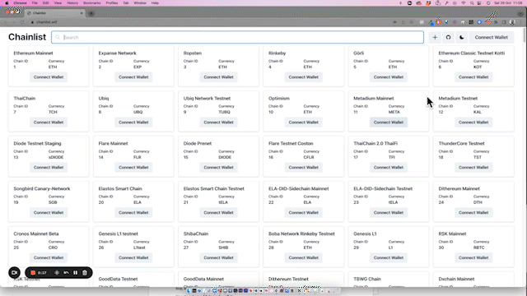The height and width of the screenshot is (296, 527).
Task: Connect wallet for Ropsten
Action: [x=218, y=77]
